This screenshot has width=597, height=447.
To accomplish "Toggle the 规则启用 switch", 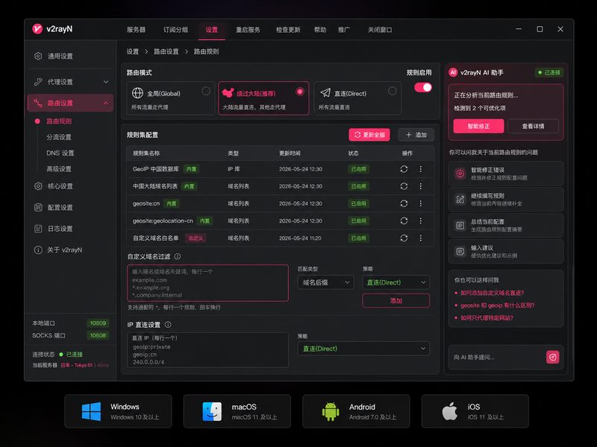I will (423, 87).
